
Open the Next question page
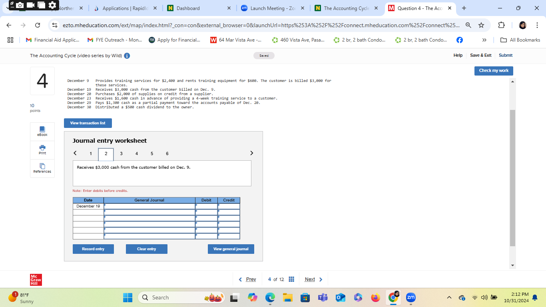[310, 279]
